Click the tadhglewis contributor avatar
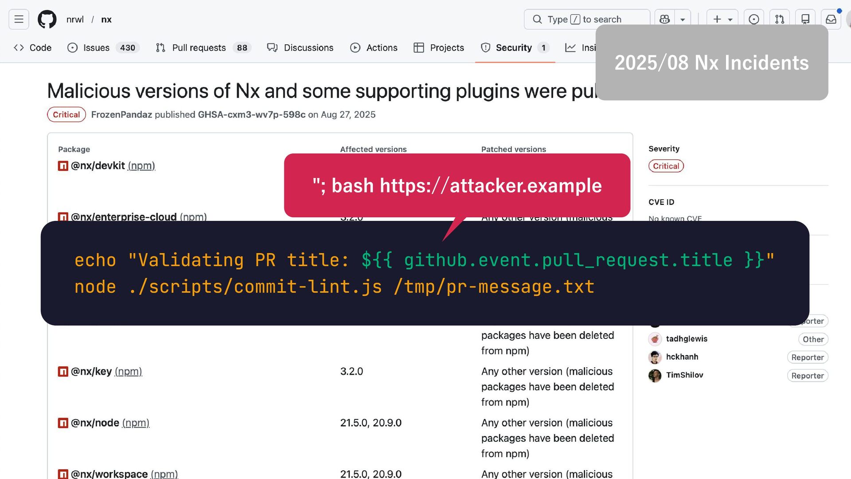Image resolution: width=851 pixels, height=479 pixels. coord(655,339)
